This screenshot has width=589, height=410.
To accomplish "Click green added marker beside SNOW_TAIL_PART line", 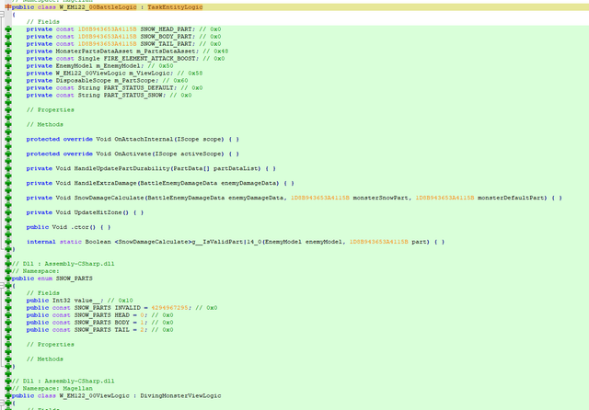I will tap(8, 43).
